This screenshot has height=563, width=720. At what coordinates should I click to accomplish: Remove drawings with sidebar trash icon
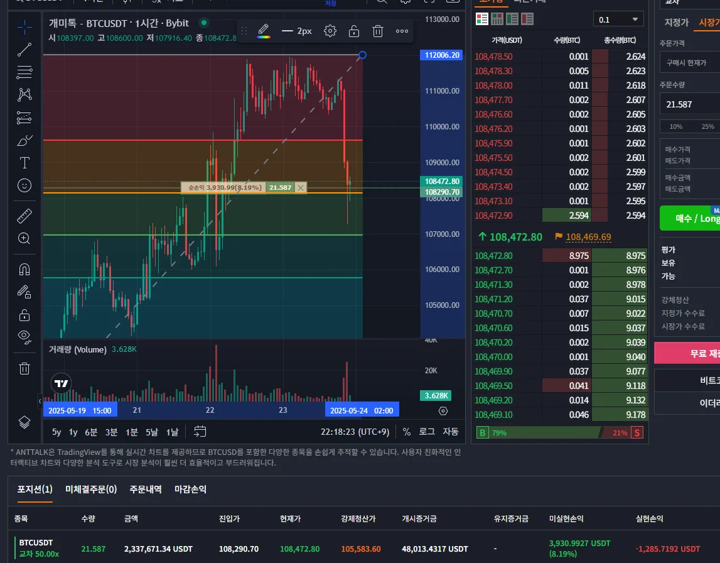(24, 368)
